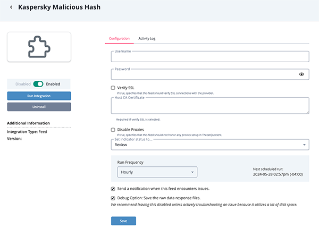Reveal password with the eye icon
This screenshot has height=228, width=319.
coord(301,74)
